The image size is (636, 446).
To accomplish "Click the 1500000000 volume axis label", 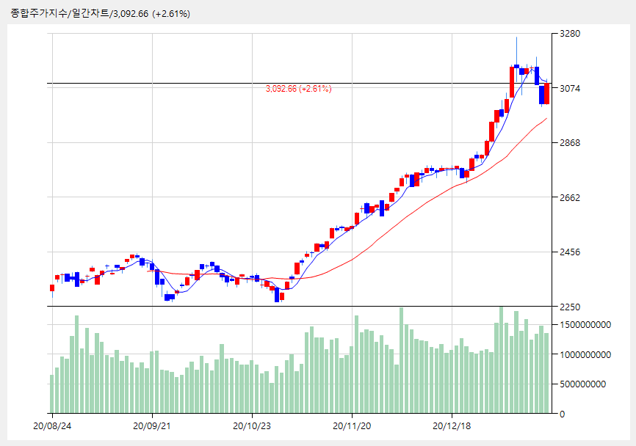I will (x=585, y=325).
